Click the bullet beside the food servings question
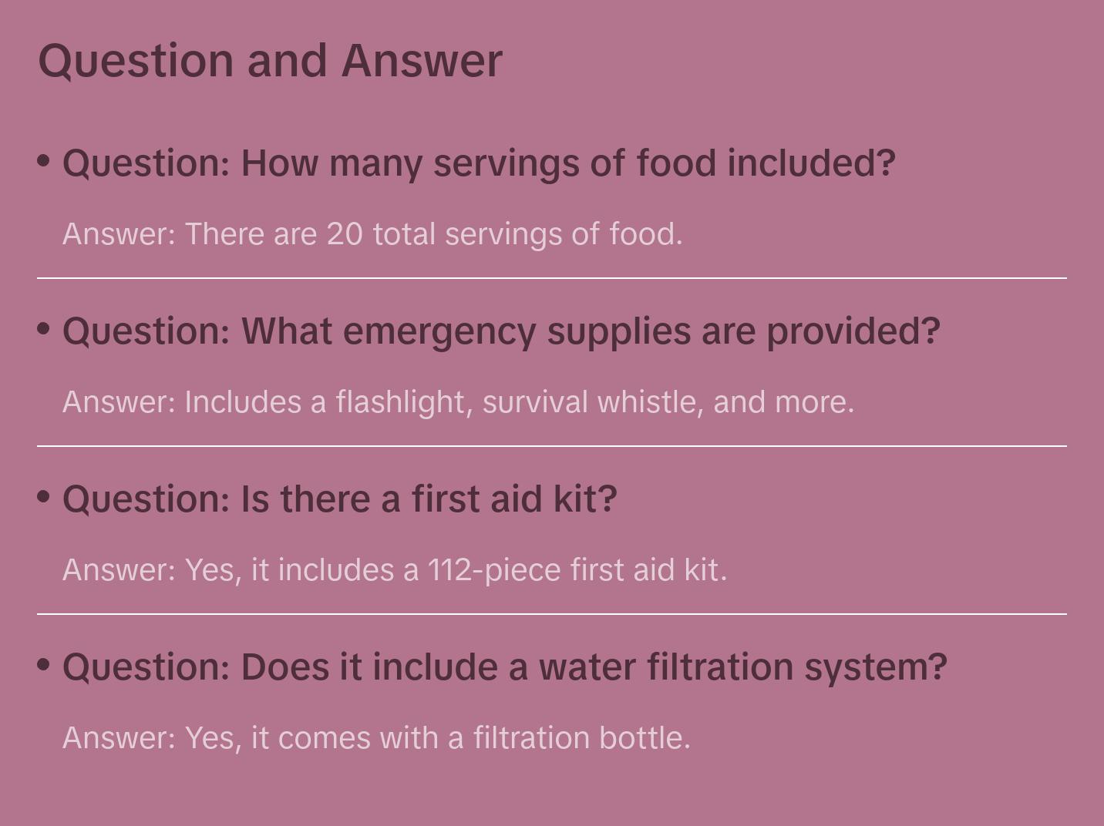 44,161
